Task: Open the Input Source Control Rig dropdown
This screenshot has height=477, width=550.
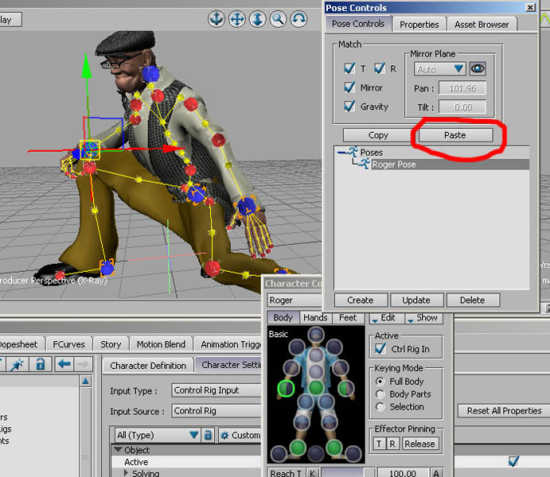Action: (216, 410)
